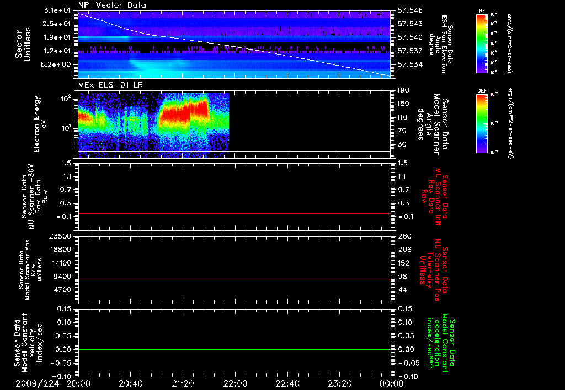Screen dimensions: 565x390
Task: Click the Model Scanner Pos Raw axis title
Action: pyautogui.click(x=30, y=270)
